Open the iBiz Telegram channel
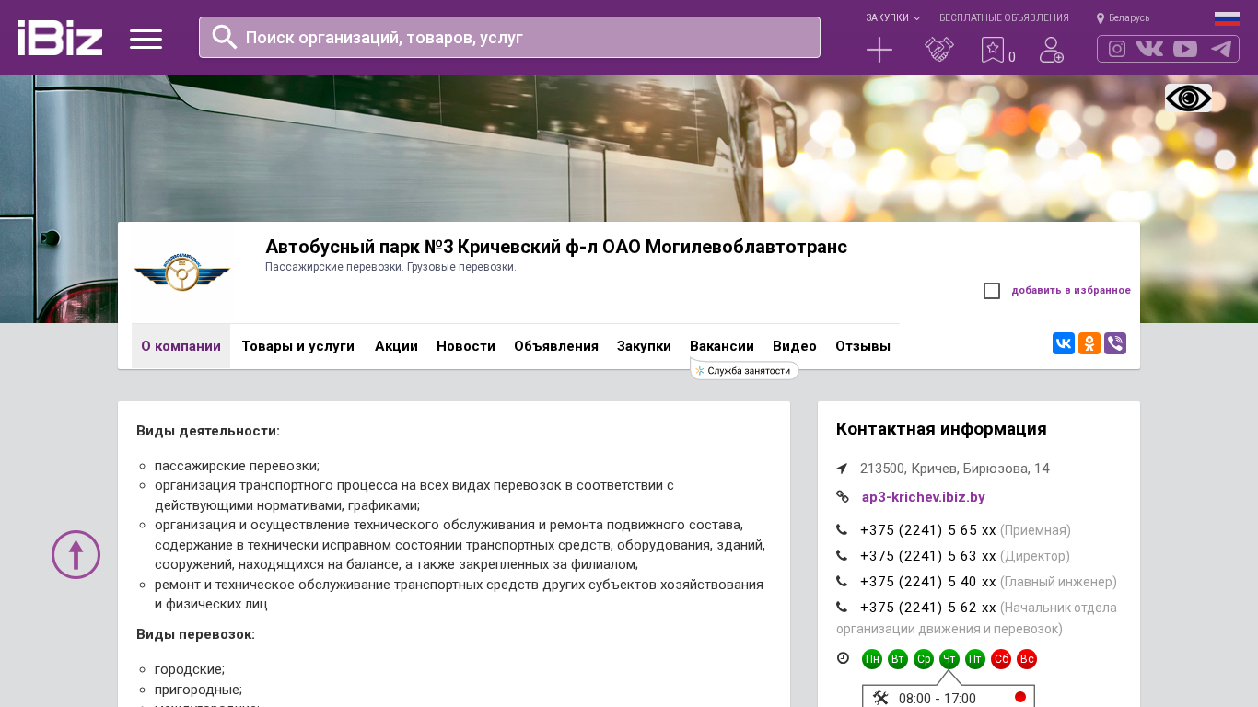The height and width of the screenshot is (707, 1258). click(1221, 49)
